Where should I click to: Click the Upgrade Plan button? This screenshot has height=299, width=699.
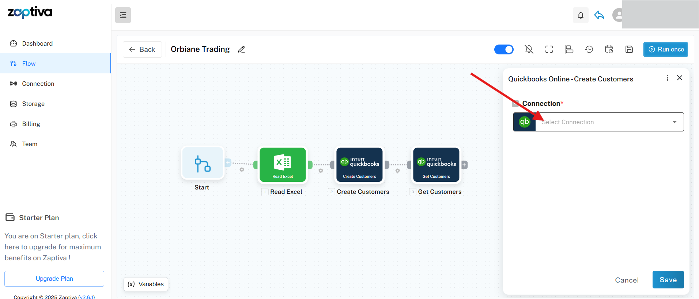click(54, 279)
